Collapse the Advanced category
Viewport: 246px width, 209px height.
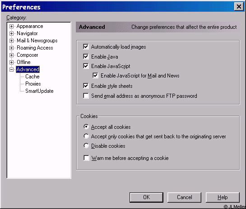(x=11, y=69)
